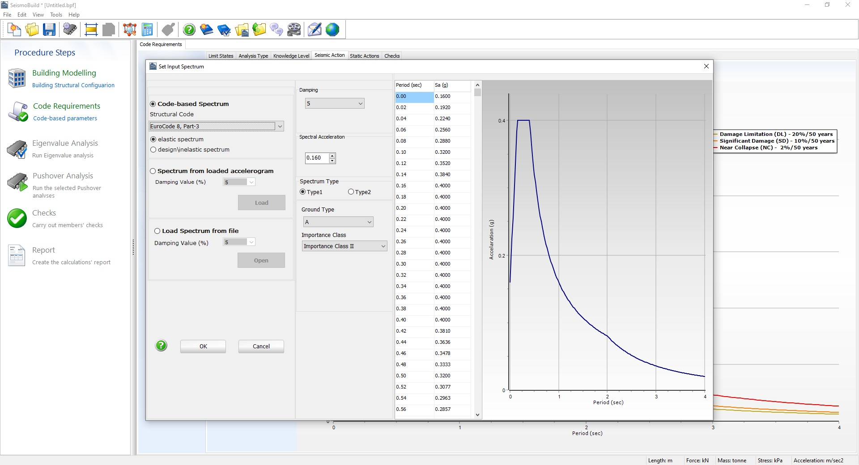The image size is (859, 465).
Task: Expand the Structural Code dropdown
Action: [x=280, y=127]
